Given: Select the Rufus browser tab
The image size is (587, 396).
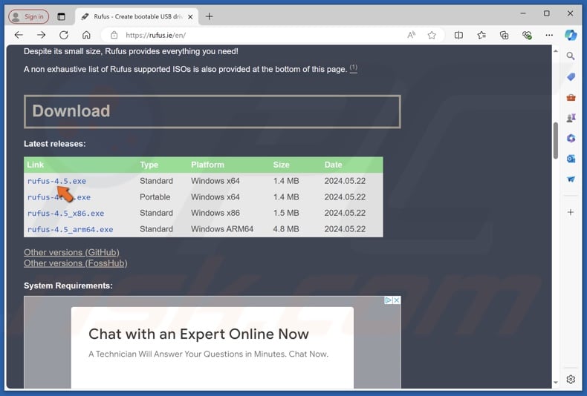Looking at the screenshot, I should 137,16.
